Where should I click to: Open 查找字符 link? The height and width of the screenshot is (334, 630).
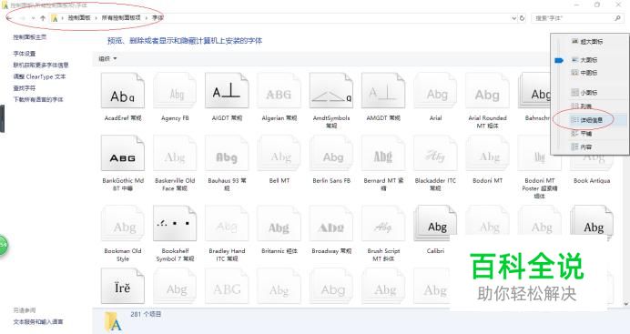click(24, 88)
